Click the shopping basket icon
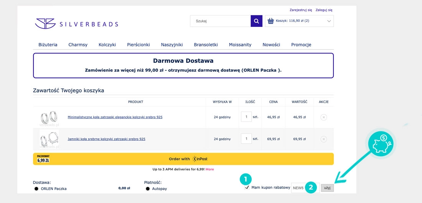Viewport: 422px width, 203px height. (270, 21)
